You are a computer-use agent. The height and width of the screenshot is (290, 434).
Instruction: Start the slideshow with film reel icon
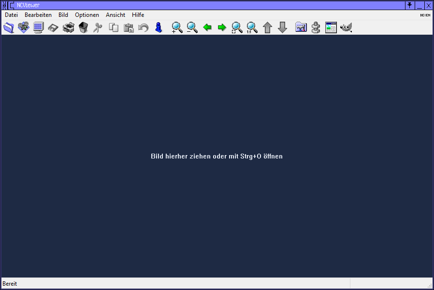click(x=24, y=27)
